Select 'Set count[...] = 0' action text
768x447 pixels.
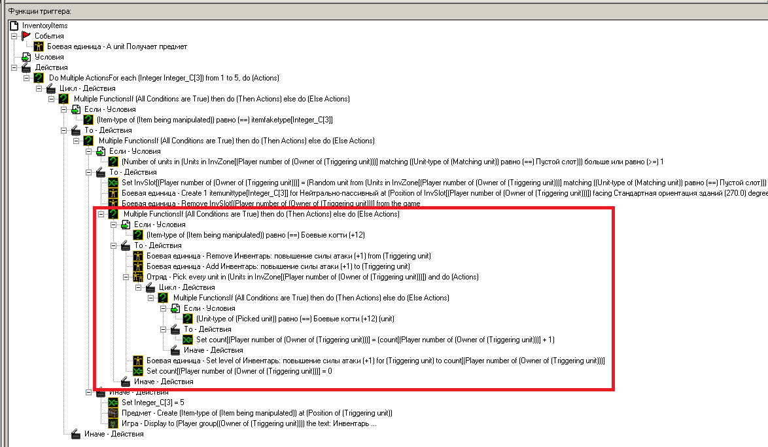[239, 371]
